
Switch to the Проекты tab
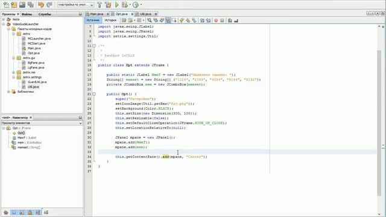[x=8, y=14]
